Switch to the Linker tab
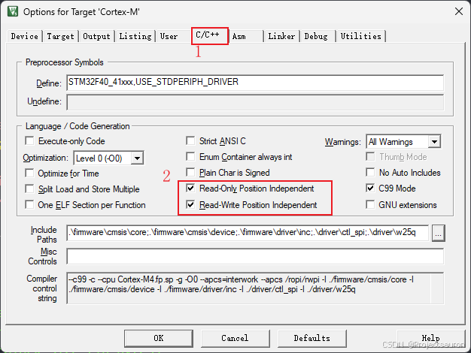This screenshot has width=471, height=353. (x=281, y=36)
